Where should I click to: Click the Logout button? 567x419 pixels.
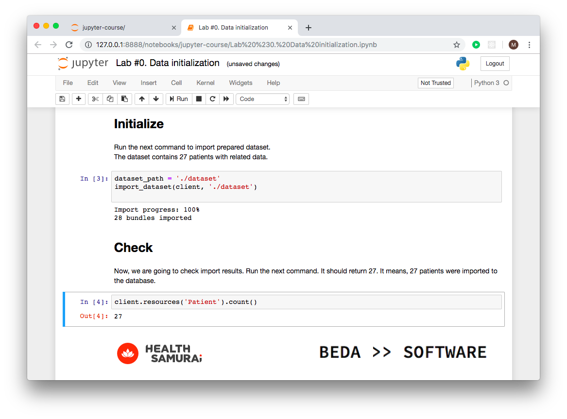point(495,64)
